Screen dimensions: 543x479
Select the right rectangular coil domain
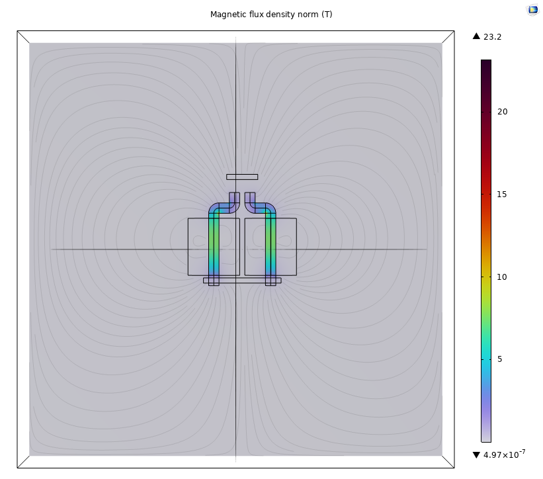(x=286, y=246)
